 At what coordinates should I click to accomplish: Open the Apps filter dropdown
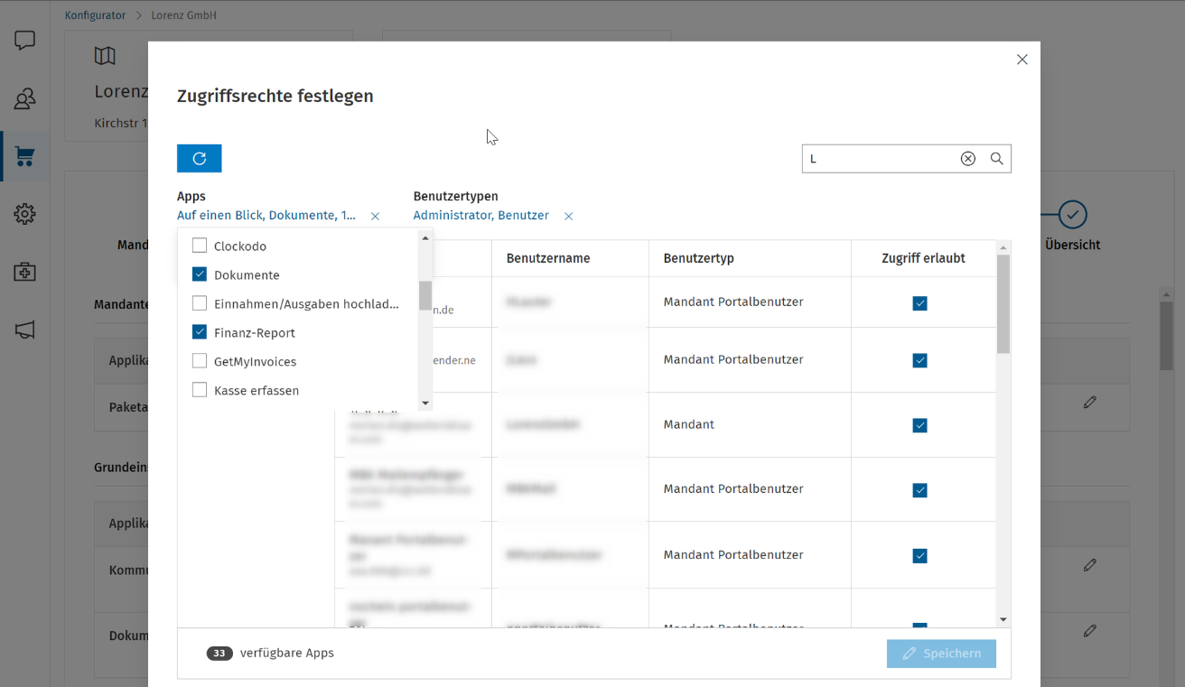pos(266,216)
